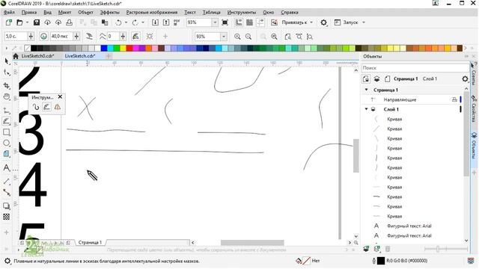Pick the yellow color swatch in palette
Screen dimensions: 479x269
(123, 48)
